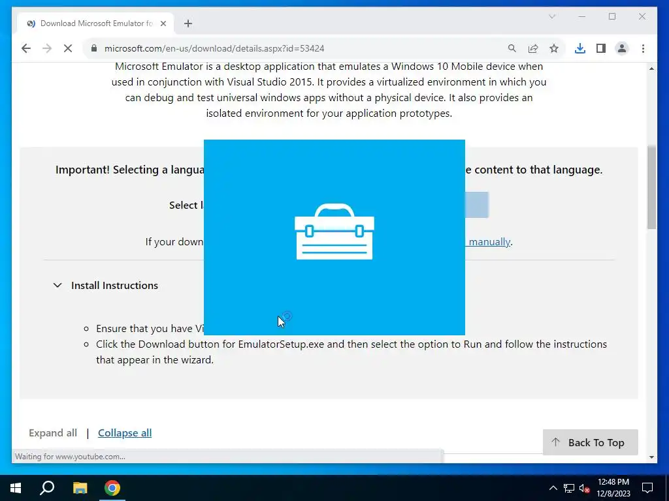Click the toolbox icon in the blue splash window

pos(334,232)
